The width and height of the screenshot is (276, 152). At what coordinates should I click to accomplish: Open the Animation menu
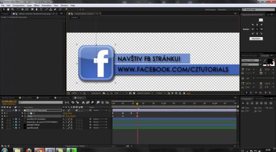tap(46, 6)
